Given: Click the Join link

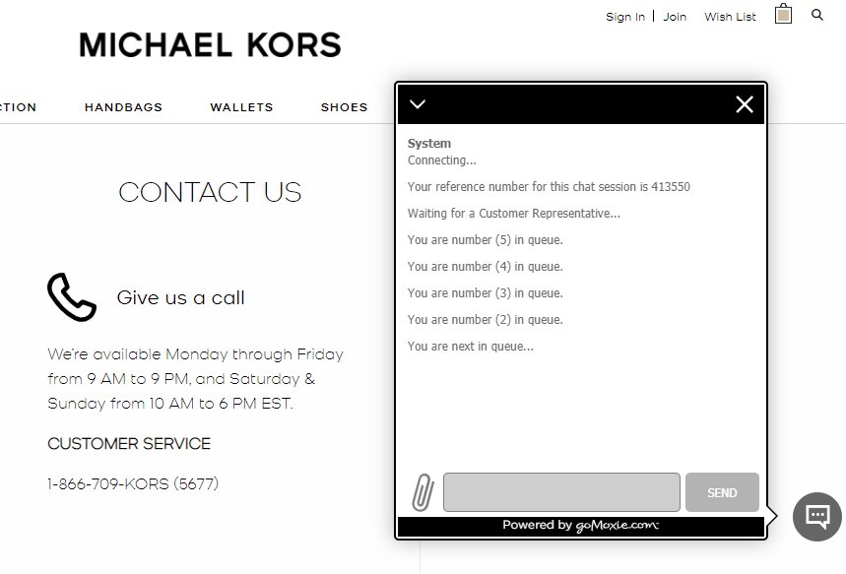Looking at the screenshot, I should [675, 17].
